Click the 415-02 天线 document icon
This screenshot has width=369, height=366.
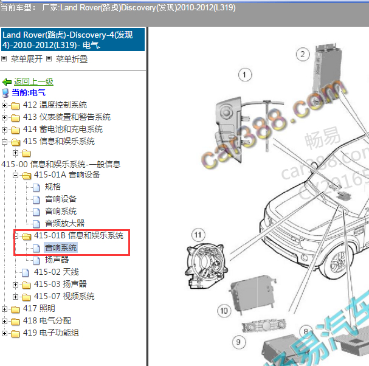click(26, 273)
